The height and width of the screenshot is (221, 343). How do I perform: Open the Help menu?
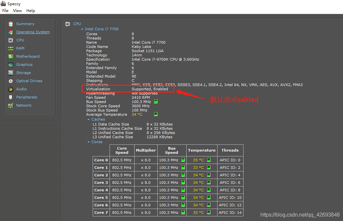[x=31, y=10]
